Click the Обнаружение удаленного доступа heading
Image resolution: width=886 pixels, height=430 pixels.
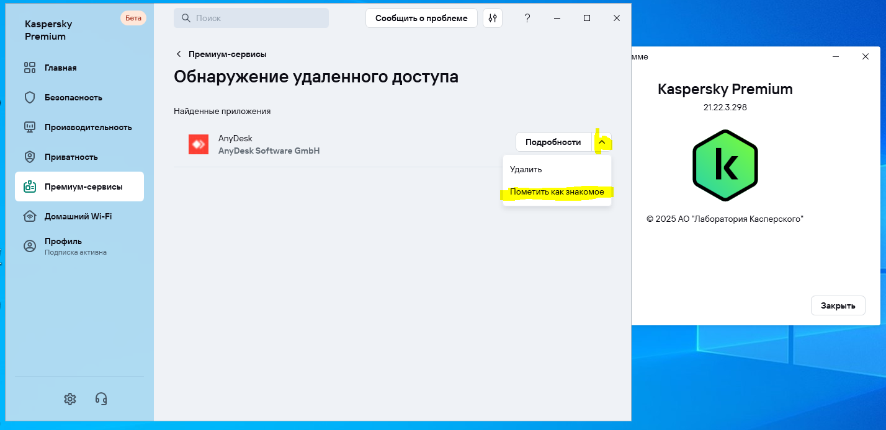(316, 77)
